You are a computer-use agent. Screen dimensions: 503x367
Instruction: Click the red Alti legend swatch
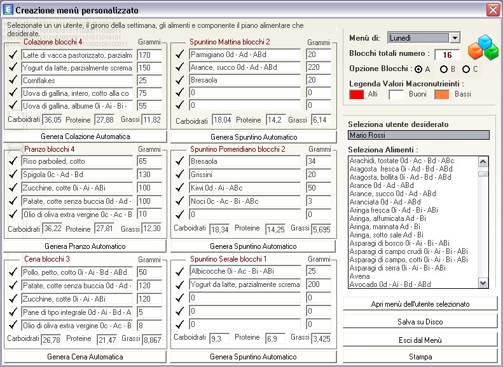tap(356, 95)
